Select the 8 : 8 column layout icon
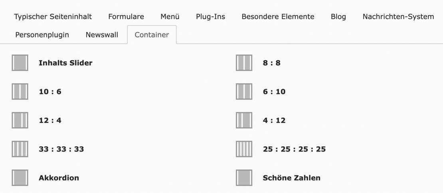The image size is (443, 193). pyautogui.click(x=244, y=63)
